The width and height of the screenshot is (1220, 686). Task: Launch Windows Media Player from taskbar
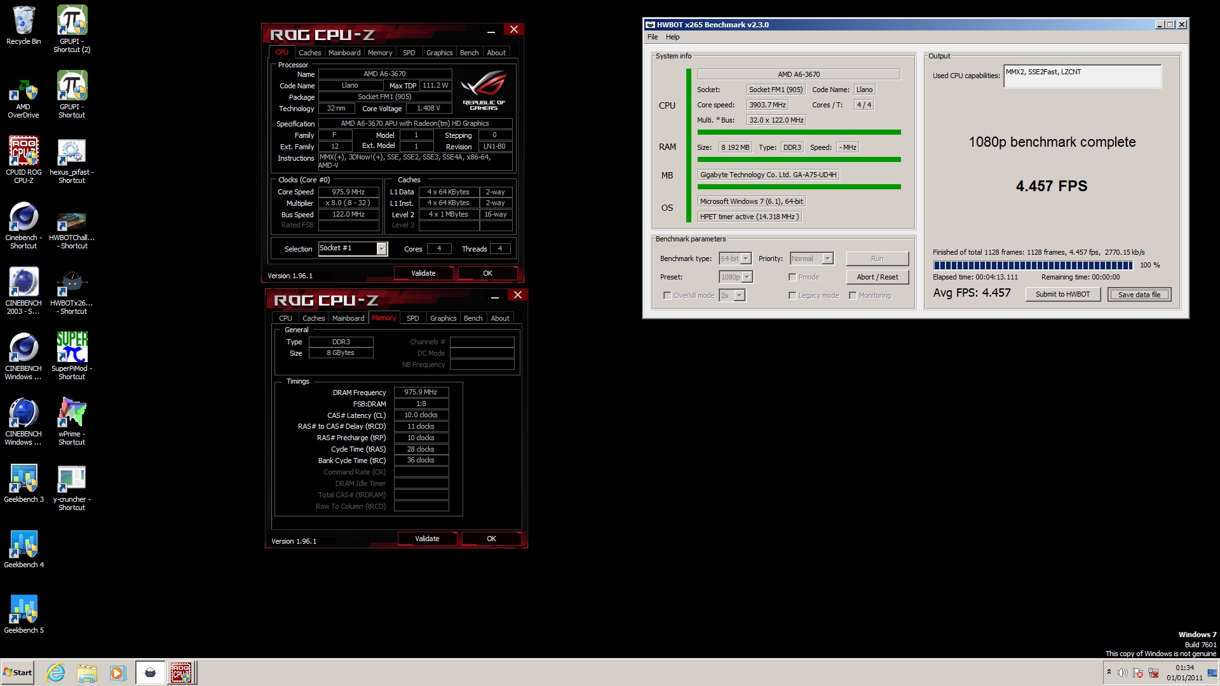click(x=118, y=673)
